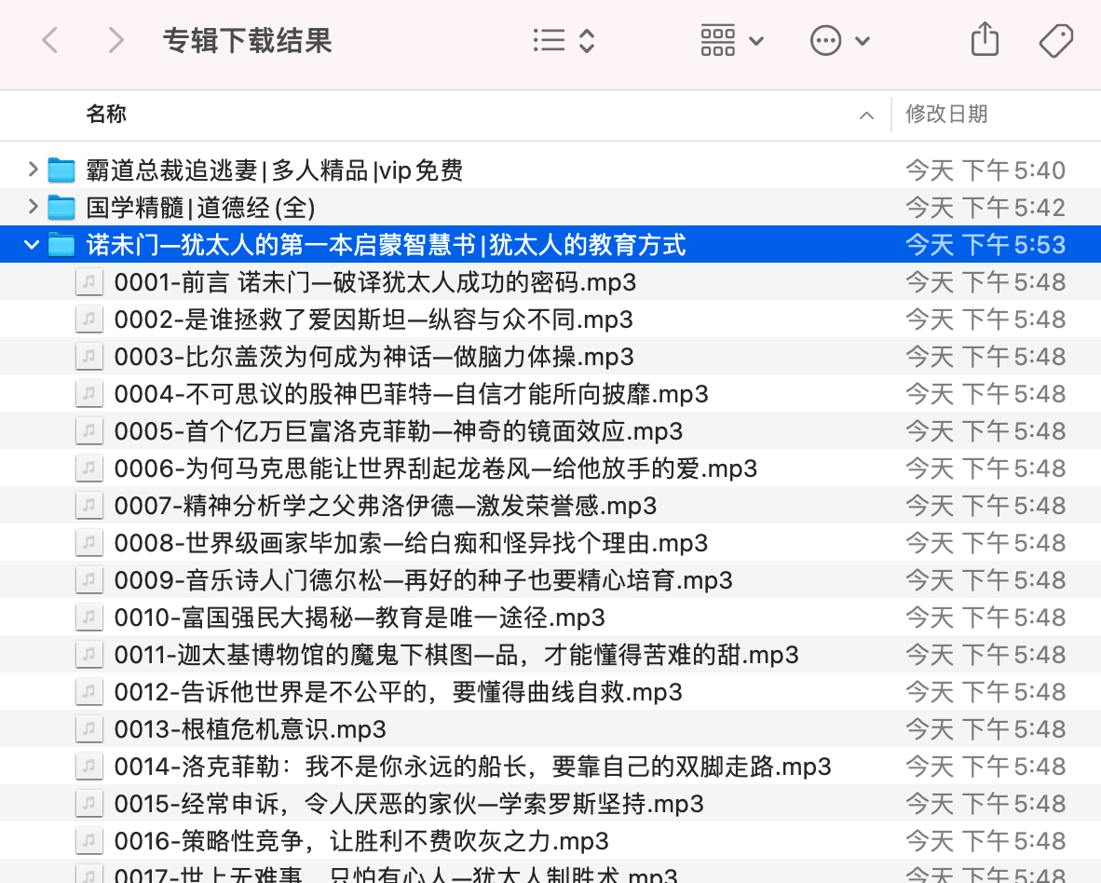The height and width of the screenshot is (883, 1101).
Task: Click the 专辑下载结果 window title
Action: click(x=247, y=41)
